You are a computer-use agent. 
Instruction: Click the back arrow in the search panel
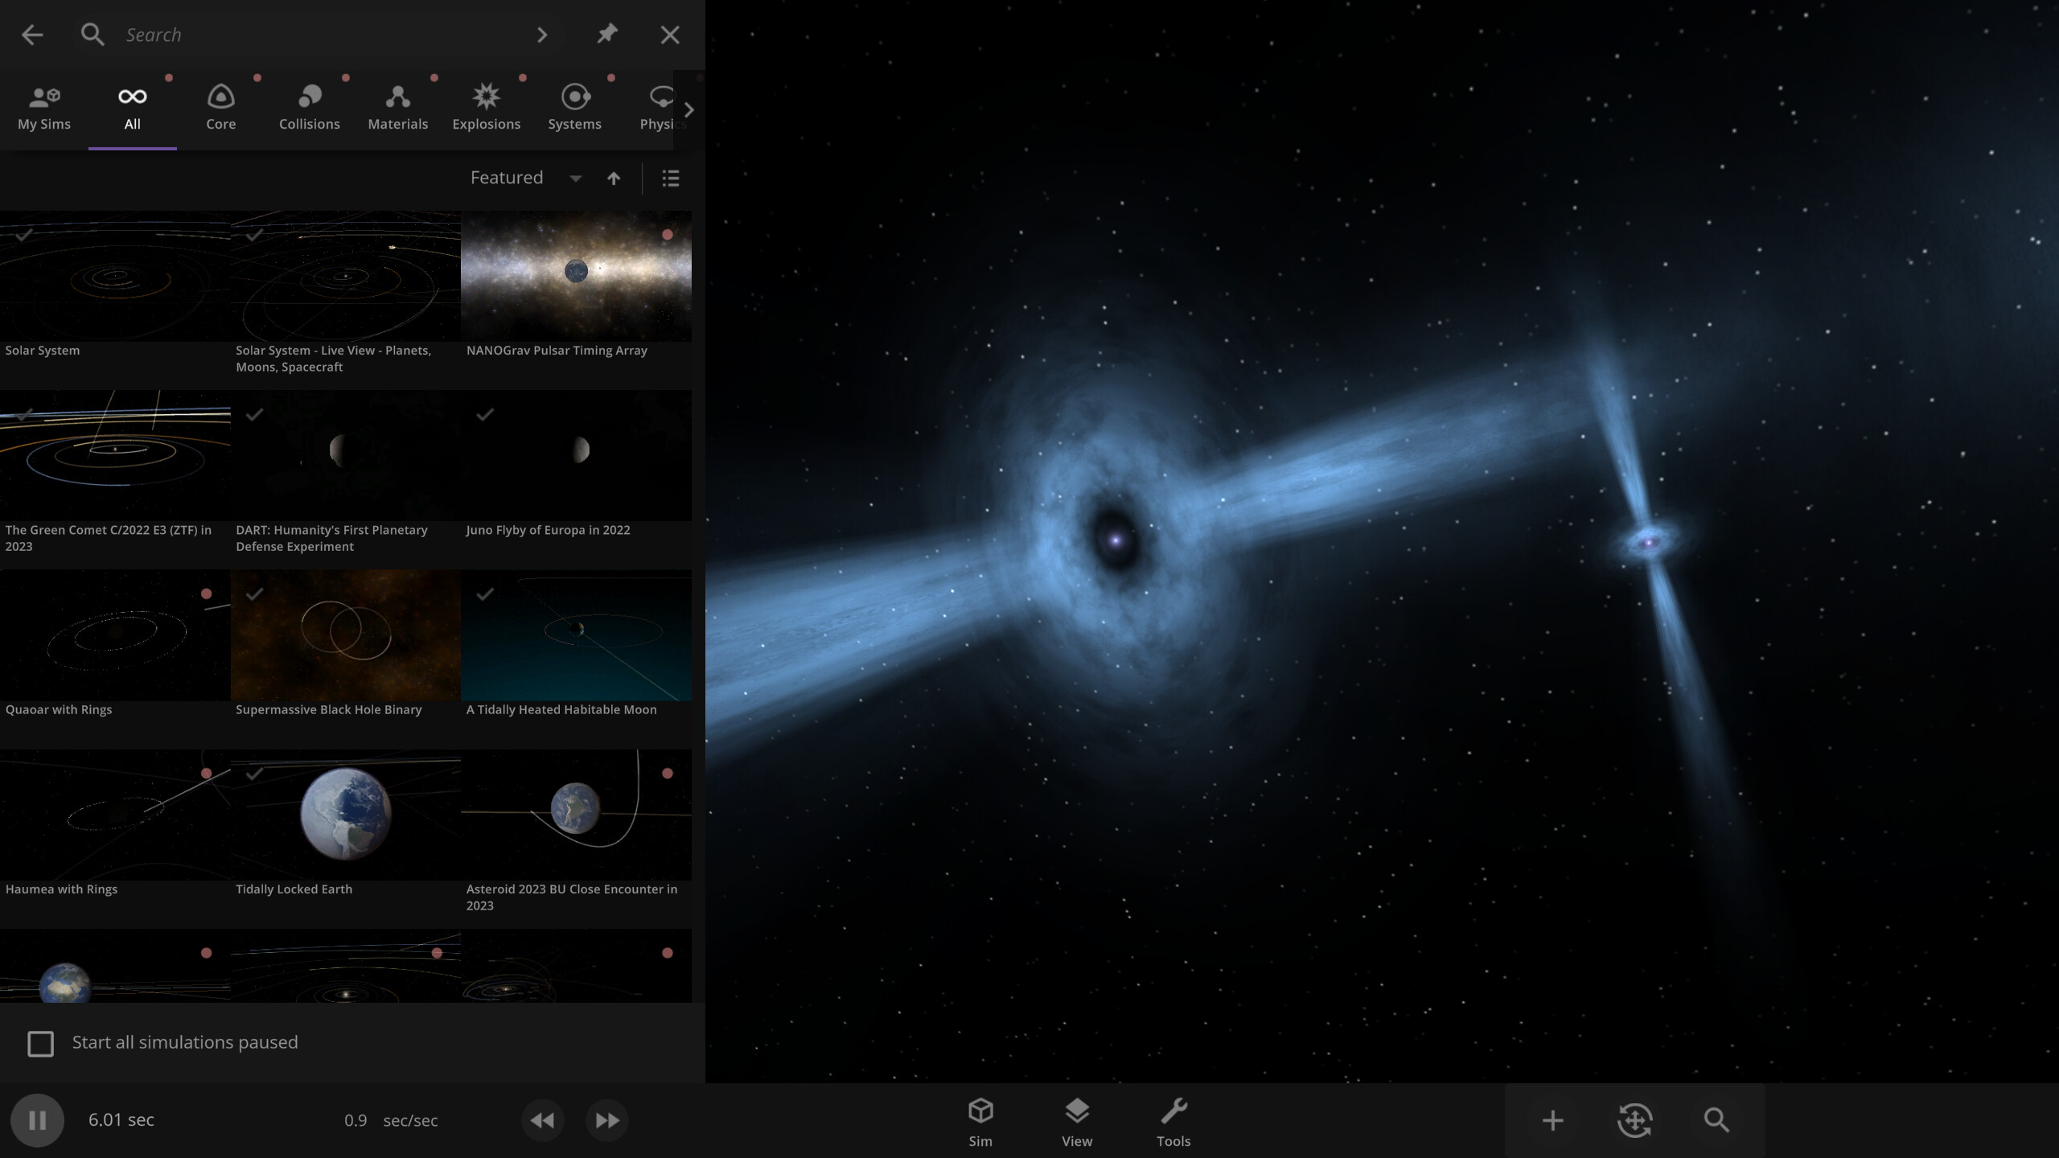32,35
